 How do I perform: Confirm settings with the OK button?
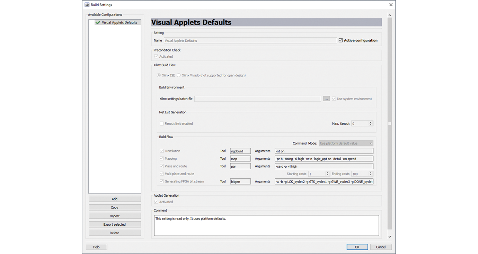357,247
